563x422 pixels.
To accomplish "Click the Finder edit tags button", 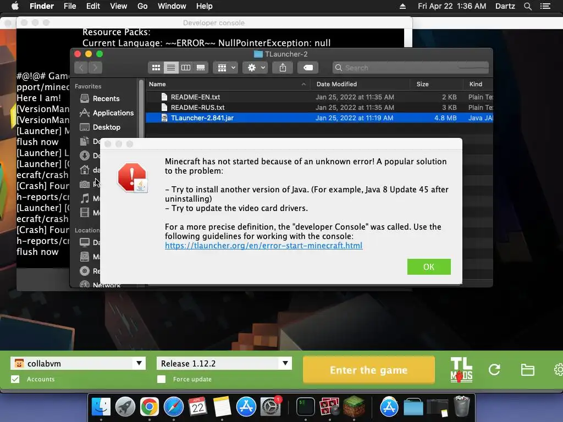I will (308, 68).
